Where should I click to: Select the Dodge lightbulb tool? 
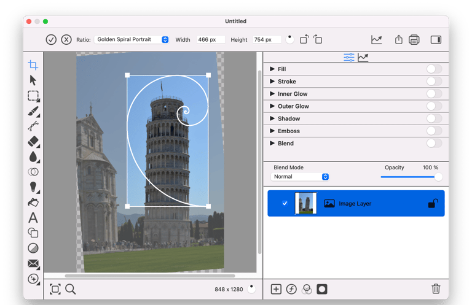click(x=33, y=187)
